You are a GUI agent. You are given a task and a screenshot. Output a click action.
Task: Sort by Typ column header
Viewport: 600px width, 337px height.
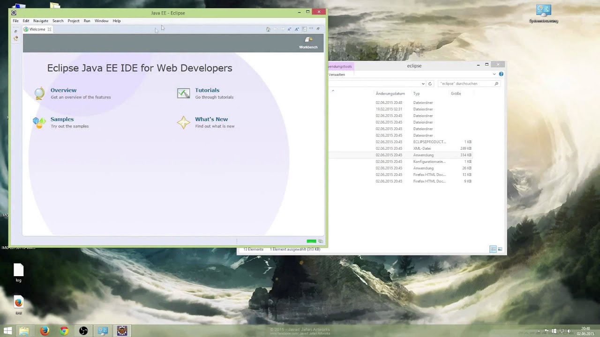[416, 94]
